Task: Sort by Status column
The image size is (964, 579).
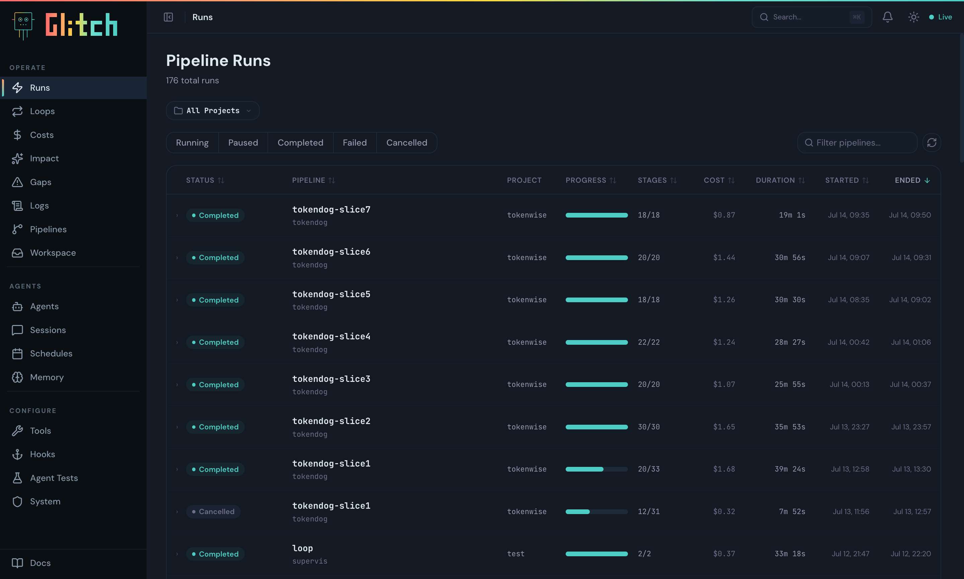Action: pos(205,180)
